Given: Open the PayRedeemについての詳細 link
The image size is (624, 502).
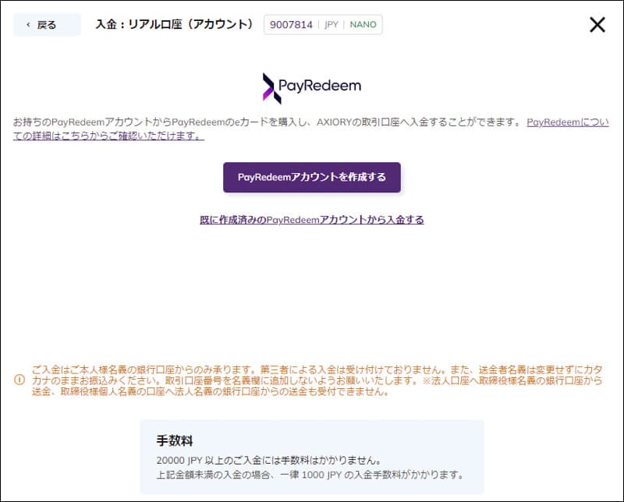Looking at the screenshot, I should (x=567, y=122).
